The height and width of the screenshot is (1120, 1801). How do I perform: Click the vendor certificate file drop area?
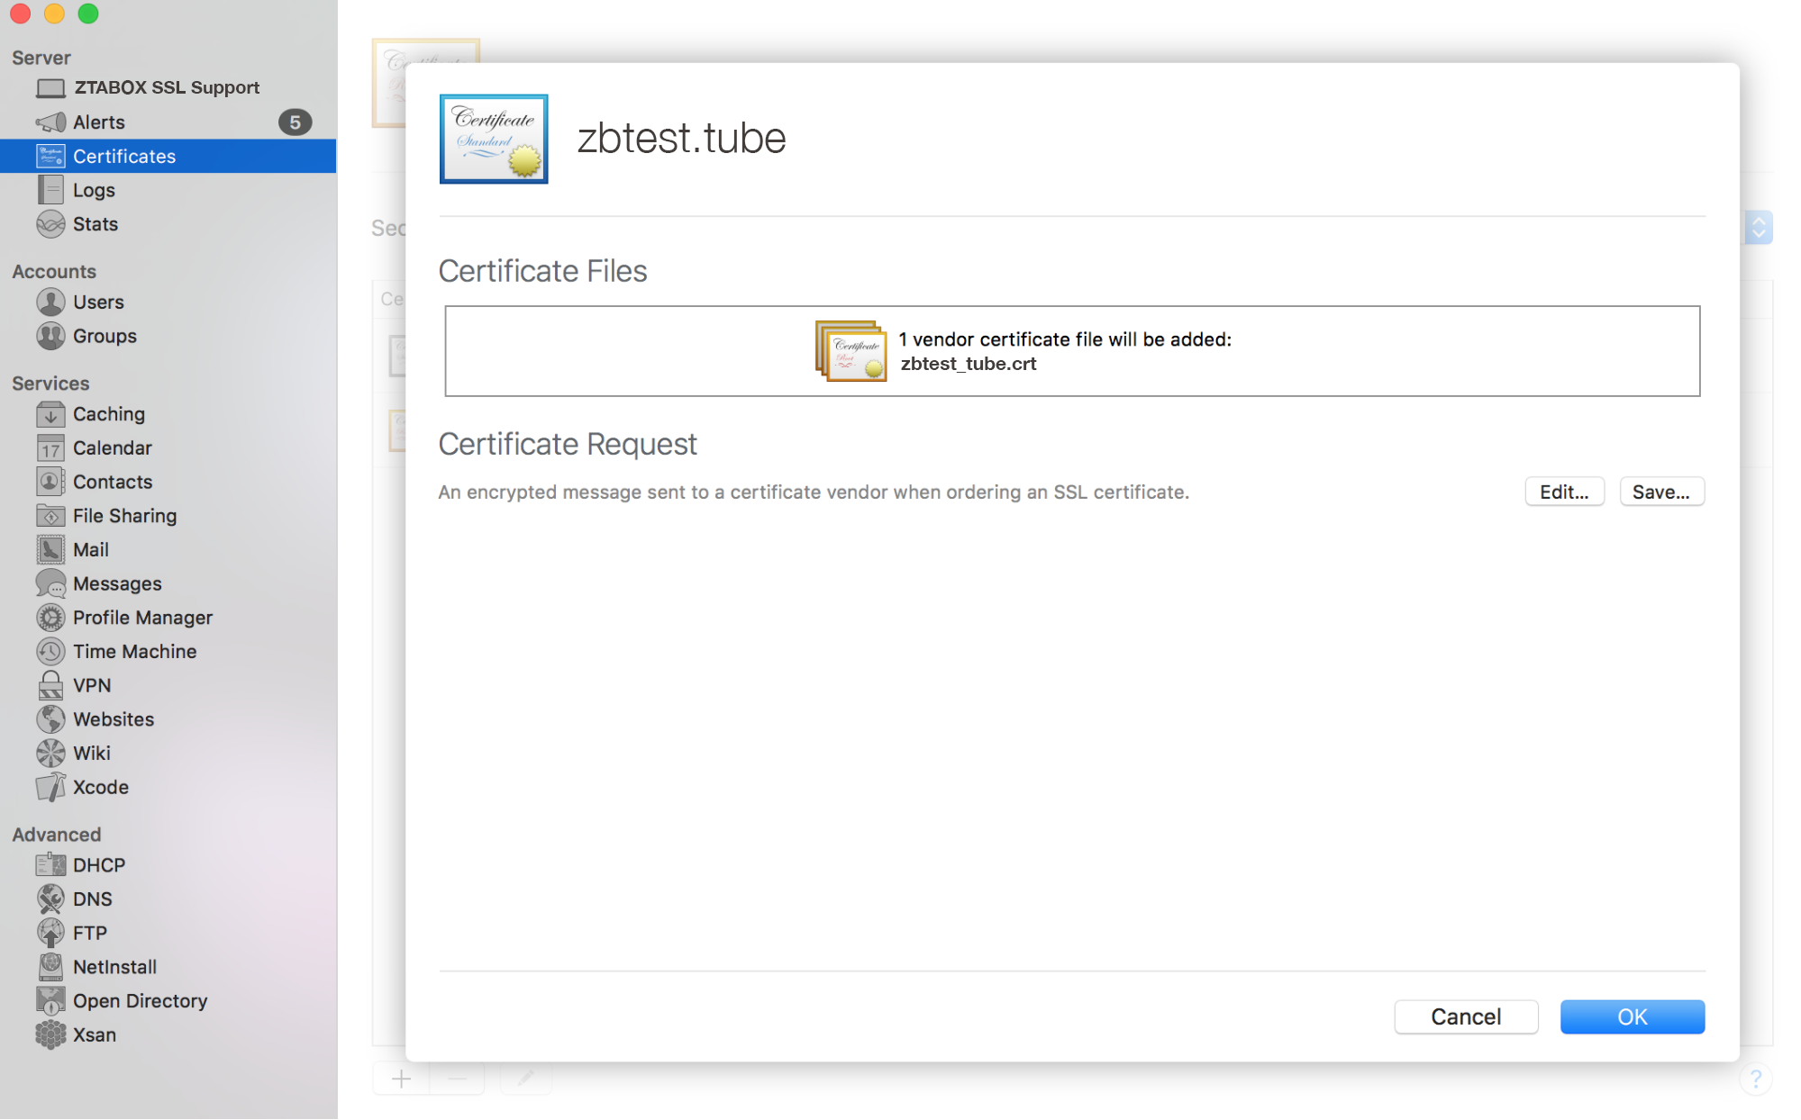(x=1072, y=351)
